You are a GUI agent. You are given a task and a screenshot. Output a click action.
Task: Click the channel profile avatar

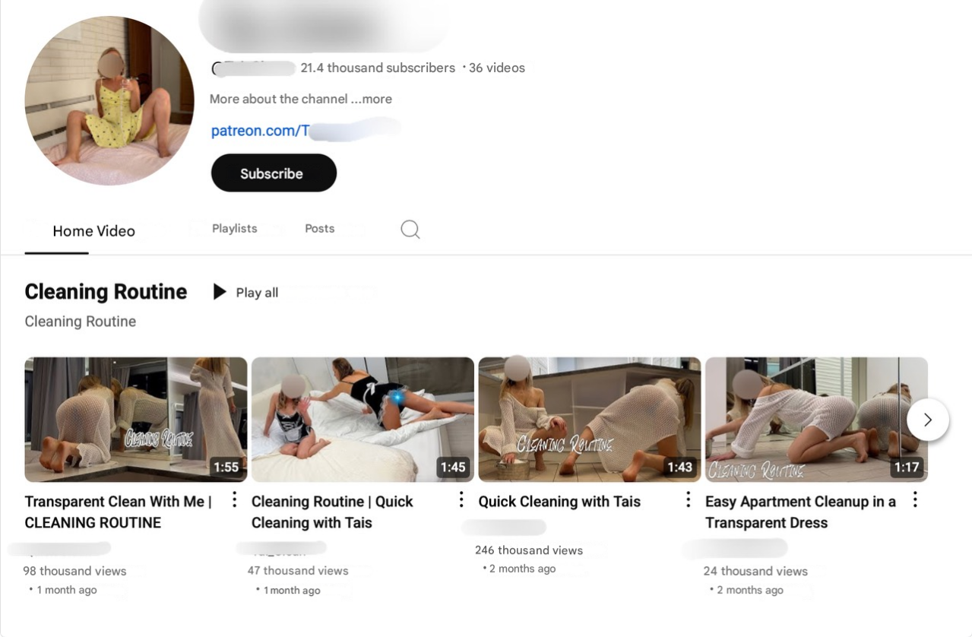(x=109, y=100)
